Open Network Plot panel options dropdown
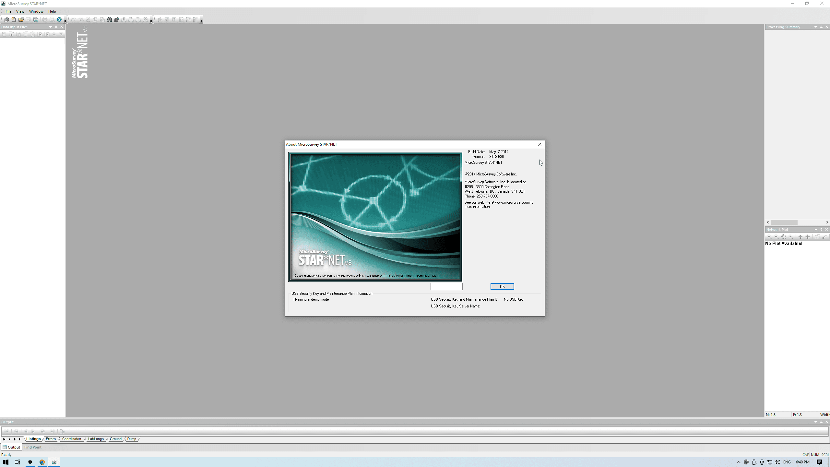The height and width of the screenshot is (467, 830). pos(816,230)
